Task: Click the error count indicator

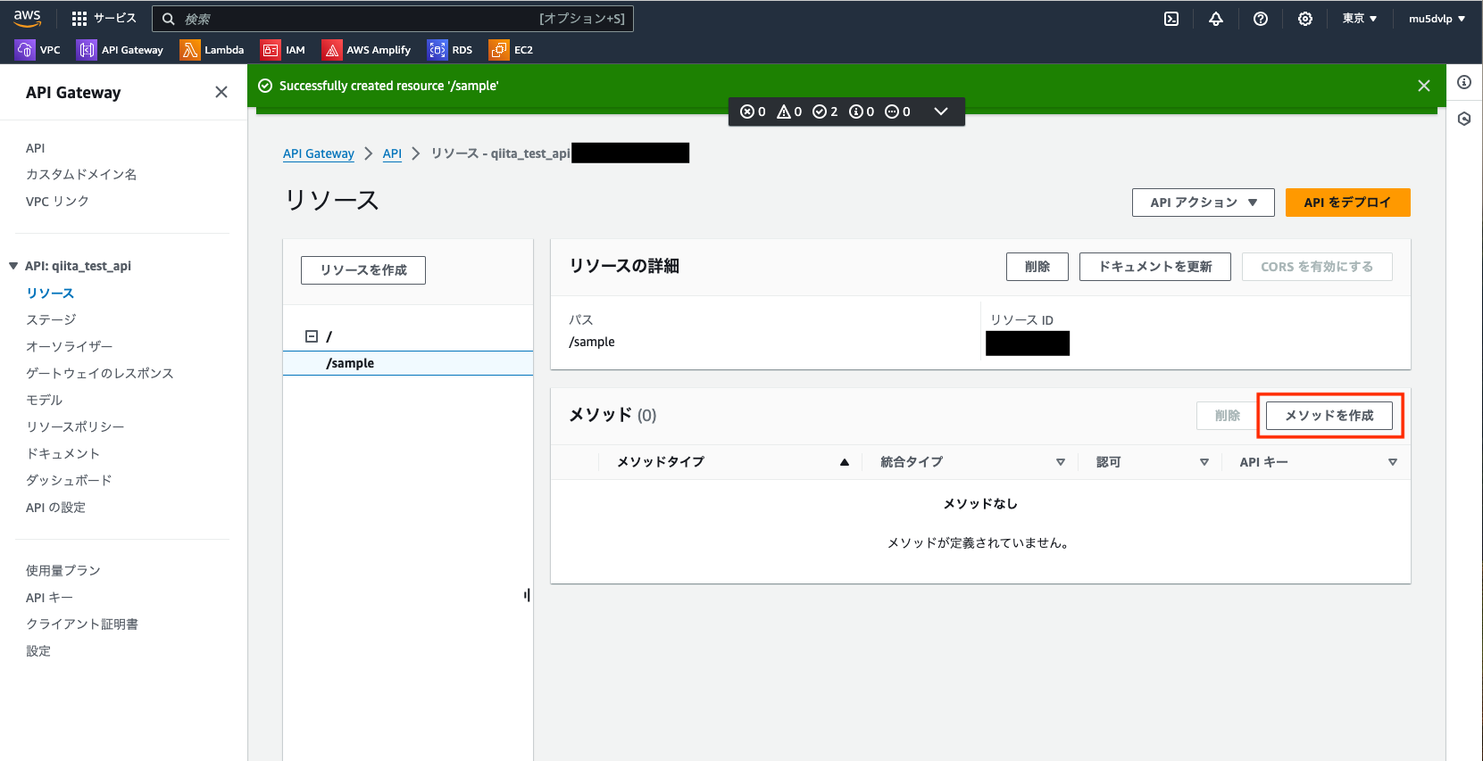Action: [753, 112]
